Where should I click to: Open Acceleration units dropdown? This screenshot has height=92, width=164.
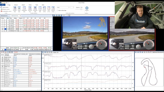[x=6, y=11]
